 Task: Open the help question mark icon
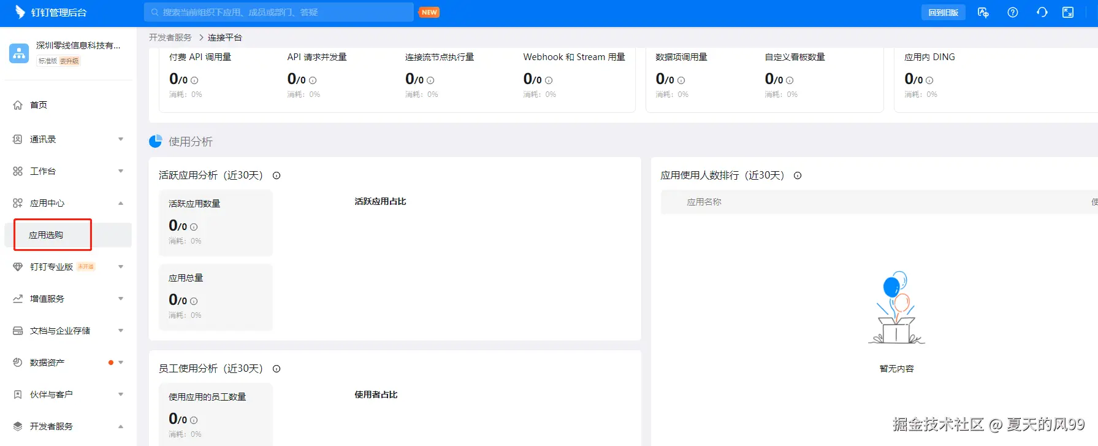(1013, 12)
